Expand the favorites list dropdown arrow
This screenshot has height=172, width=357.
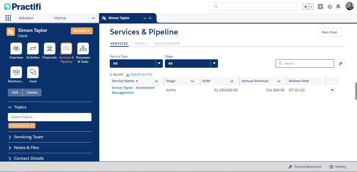click(x=311, y=7)
